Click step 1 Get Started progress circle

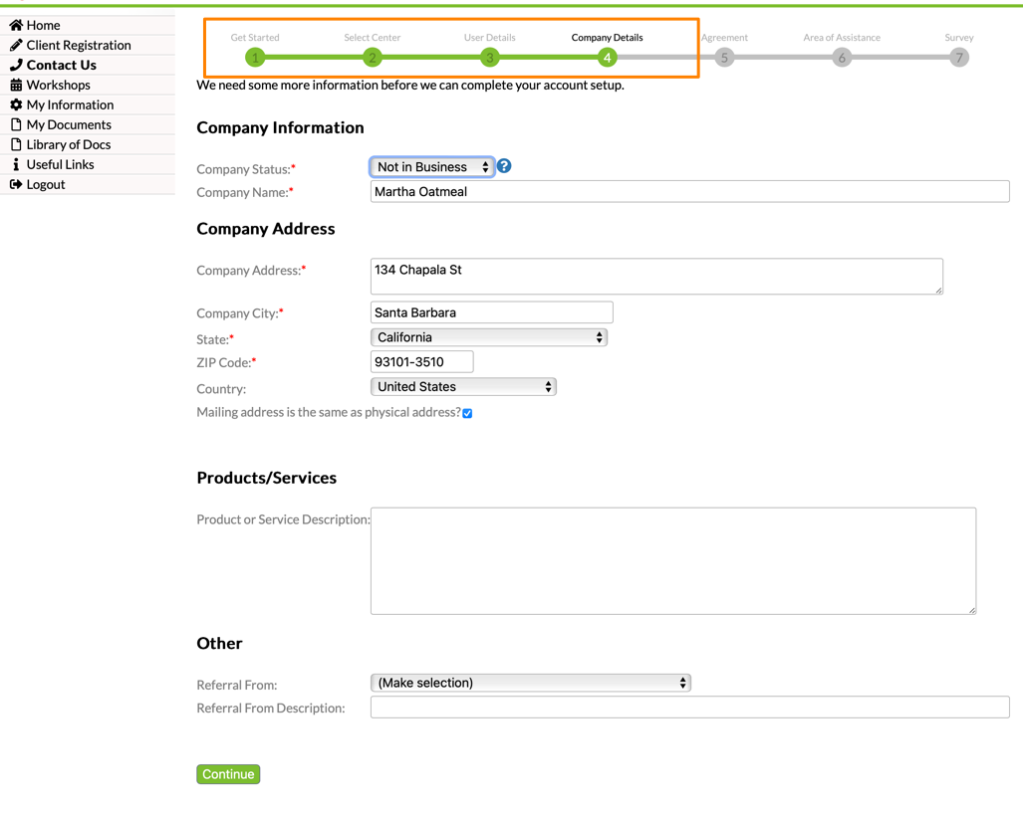pyautogui.click(x=255, y=58)
